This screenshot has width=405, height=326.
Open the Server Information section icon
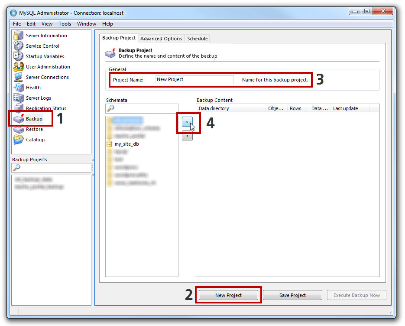[x=19, y=36]
